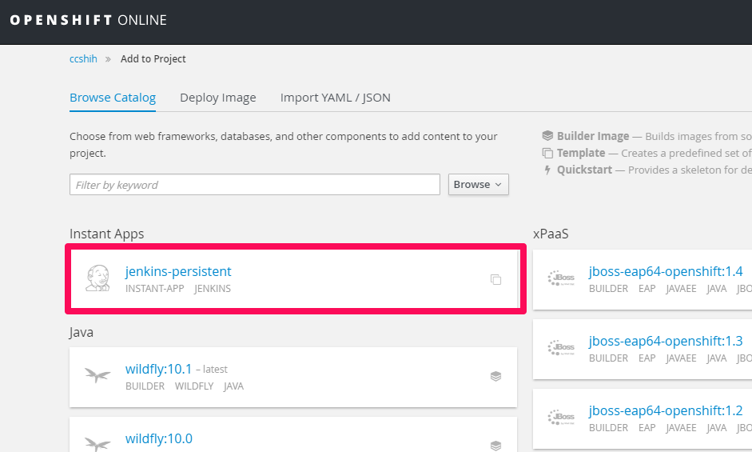The width and height of the screenshot is (752, 452).
Task: Go to ccshih project breadcrumb
Action: 83,58
